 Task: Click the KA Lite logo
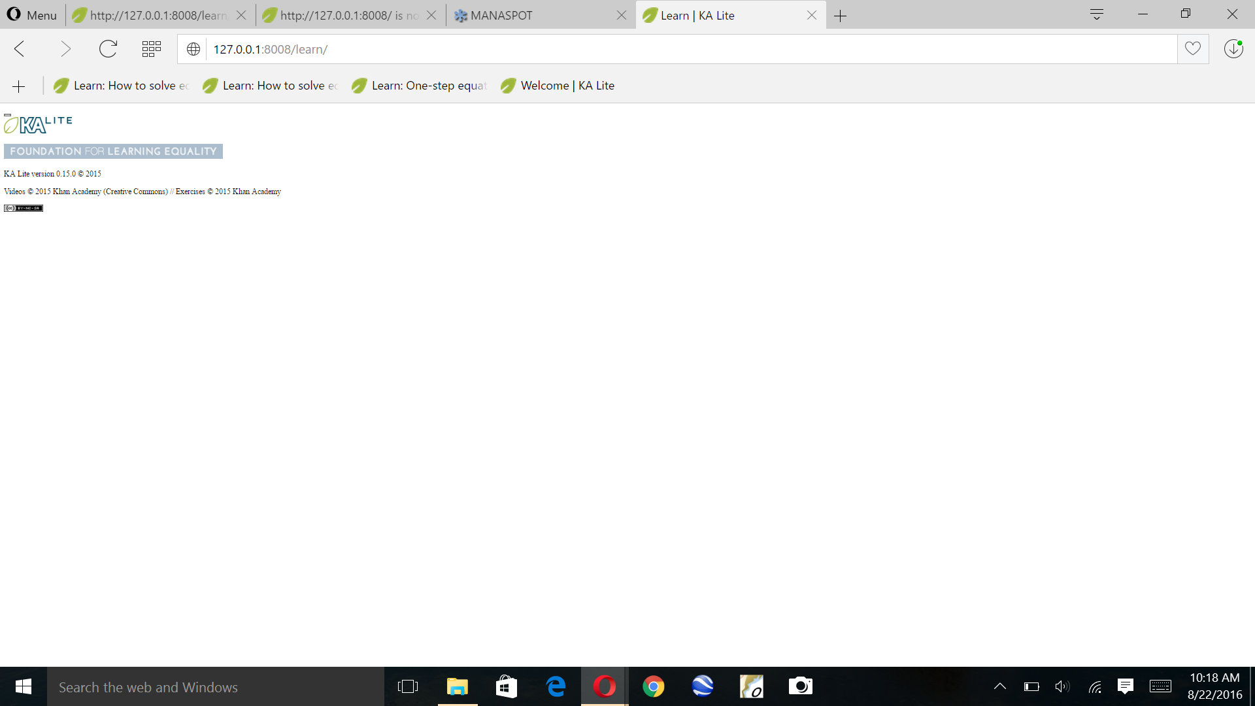(x=38, y=124)
